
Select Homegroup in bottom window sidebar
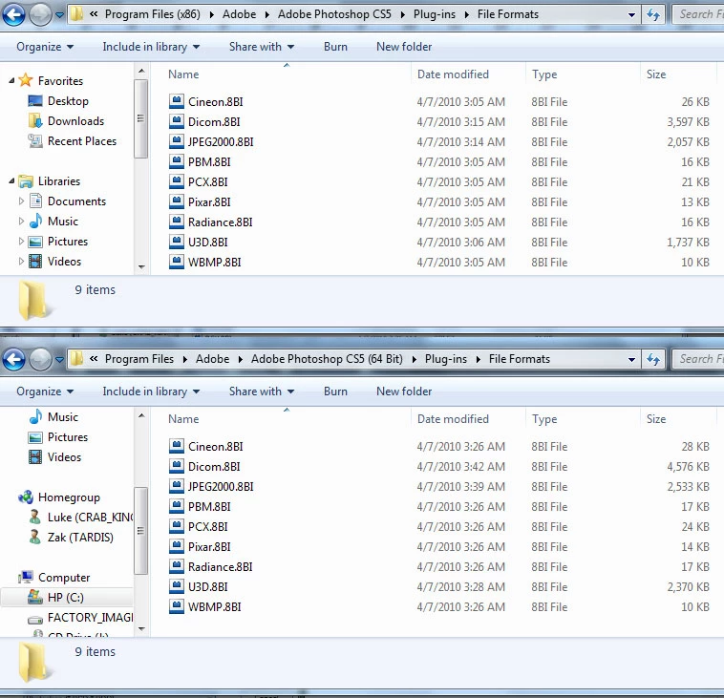(x=58, y=497)
